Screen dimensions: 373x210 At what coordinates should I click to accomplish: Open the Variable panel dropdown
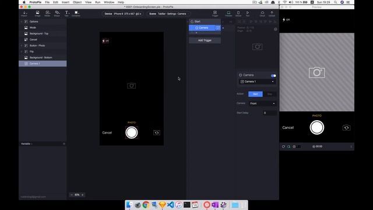(27, 144)
